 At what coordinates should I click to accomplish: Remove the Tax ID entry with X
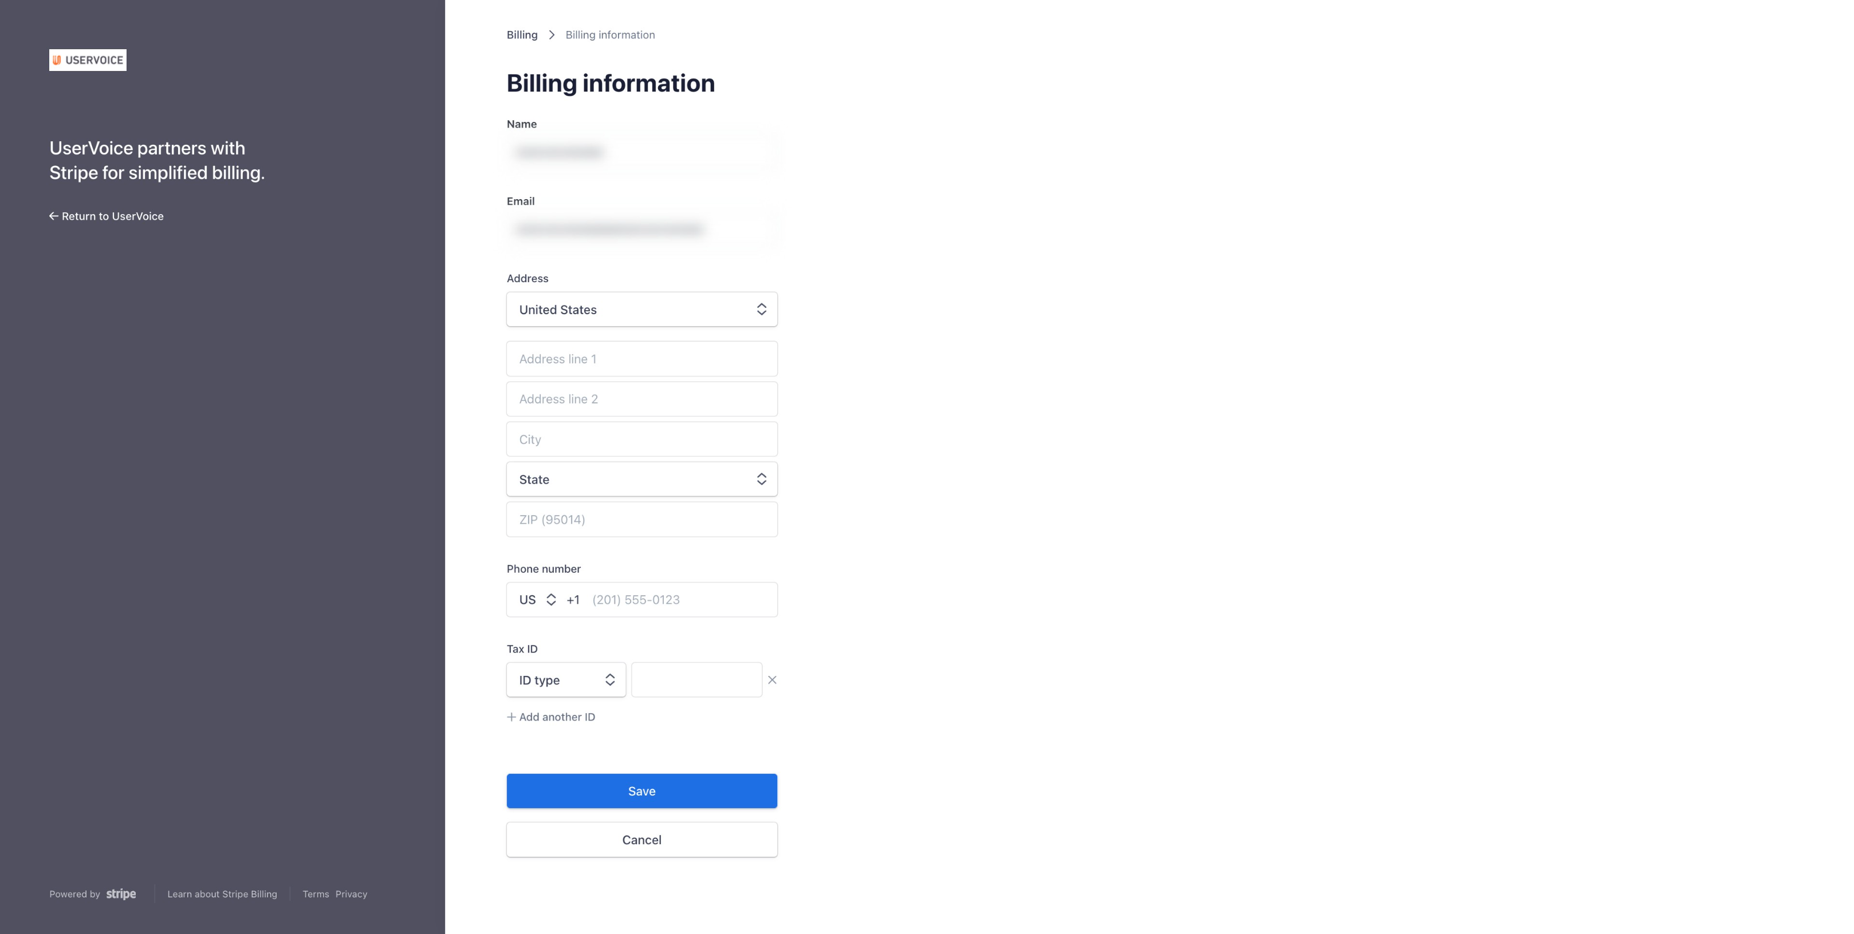(771, 679)
